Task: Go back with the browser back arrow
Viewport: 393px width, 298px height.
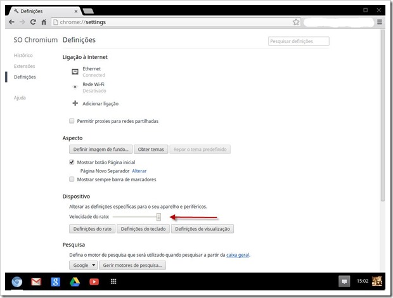Action: (11, 22)
